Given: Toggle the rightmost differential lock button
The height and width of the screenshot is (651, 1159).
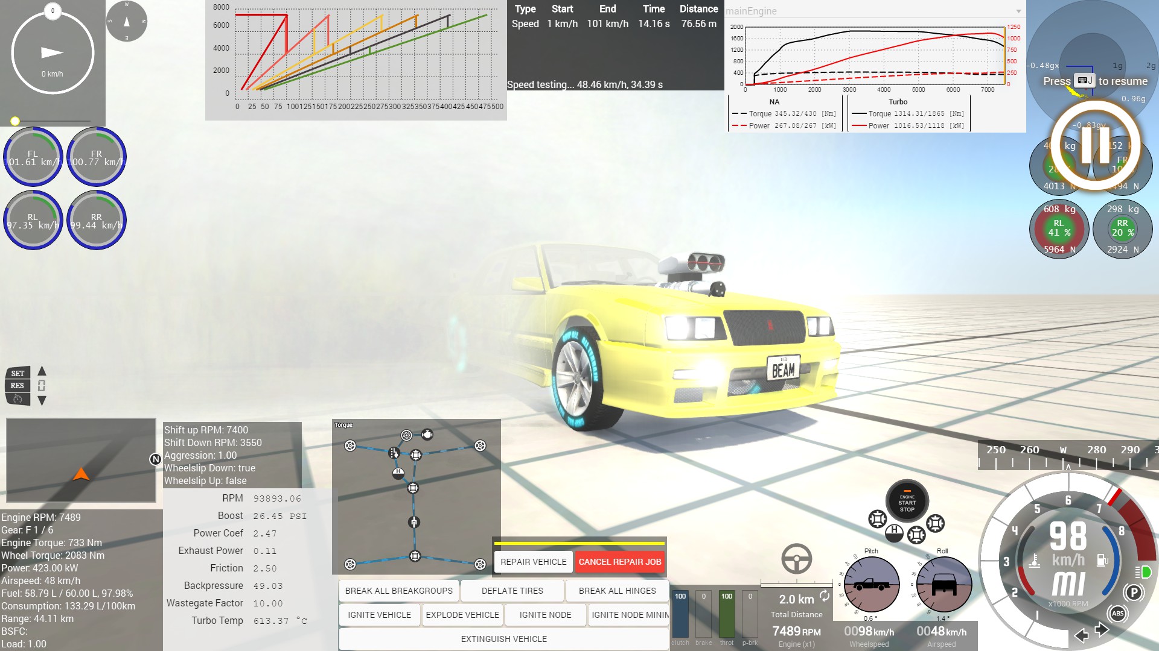Looking at the screenshot, I should tap(935, 523).
